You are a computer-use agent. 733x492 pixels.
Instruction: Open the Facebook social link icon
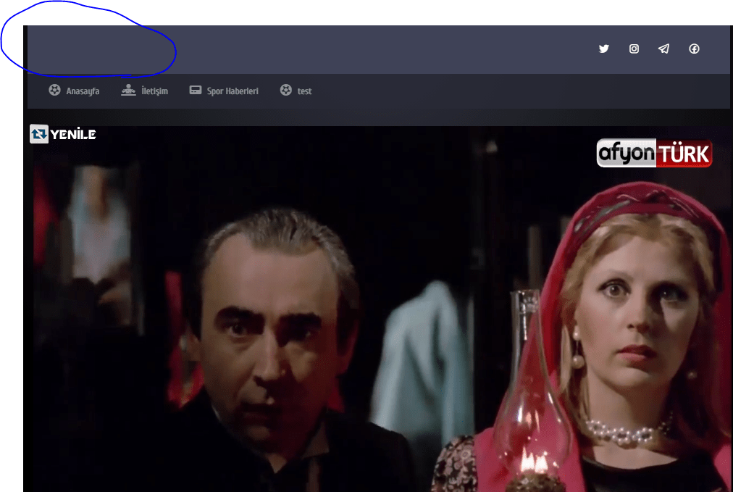click(694, 49)
